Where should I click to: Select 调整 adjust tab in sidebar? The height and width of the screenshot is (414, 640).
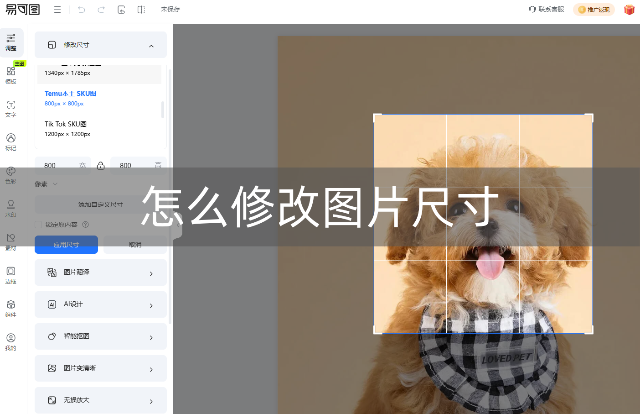coord(11,42)
